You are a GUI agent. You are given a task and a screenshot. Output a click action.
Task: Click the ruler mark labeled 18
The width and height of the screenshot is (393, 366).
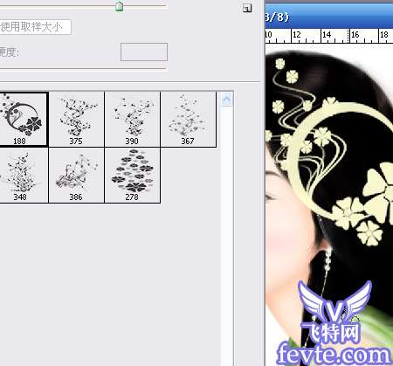(x=384, y=35)
